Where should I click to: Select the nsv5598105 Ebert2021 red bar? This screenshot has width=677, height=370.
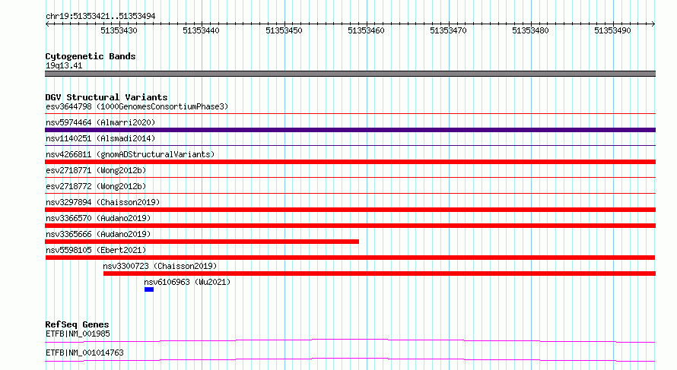tap(350, 258)
